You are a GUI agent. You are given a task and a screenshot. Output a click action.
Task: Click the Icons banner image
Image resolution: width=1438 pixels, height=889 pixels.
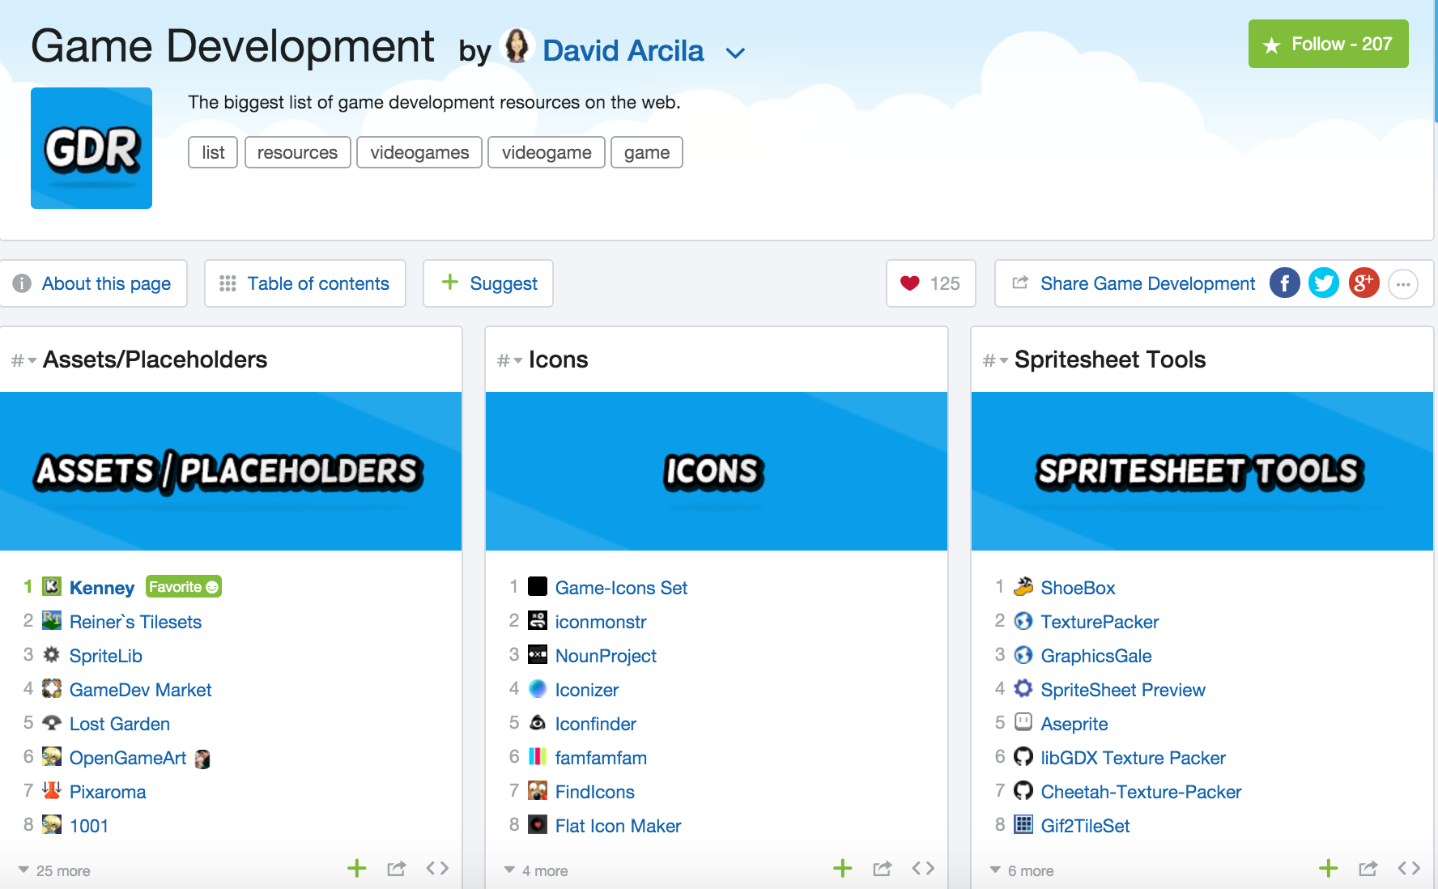[717, 471]
